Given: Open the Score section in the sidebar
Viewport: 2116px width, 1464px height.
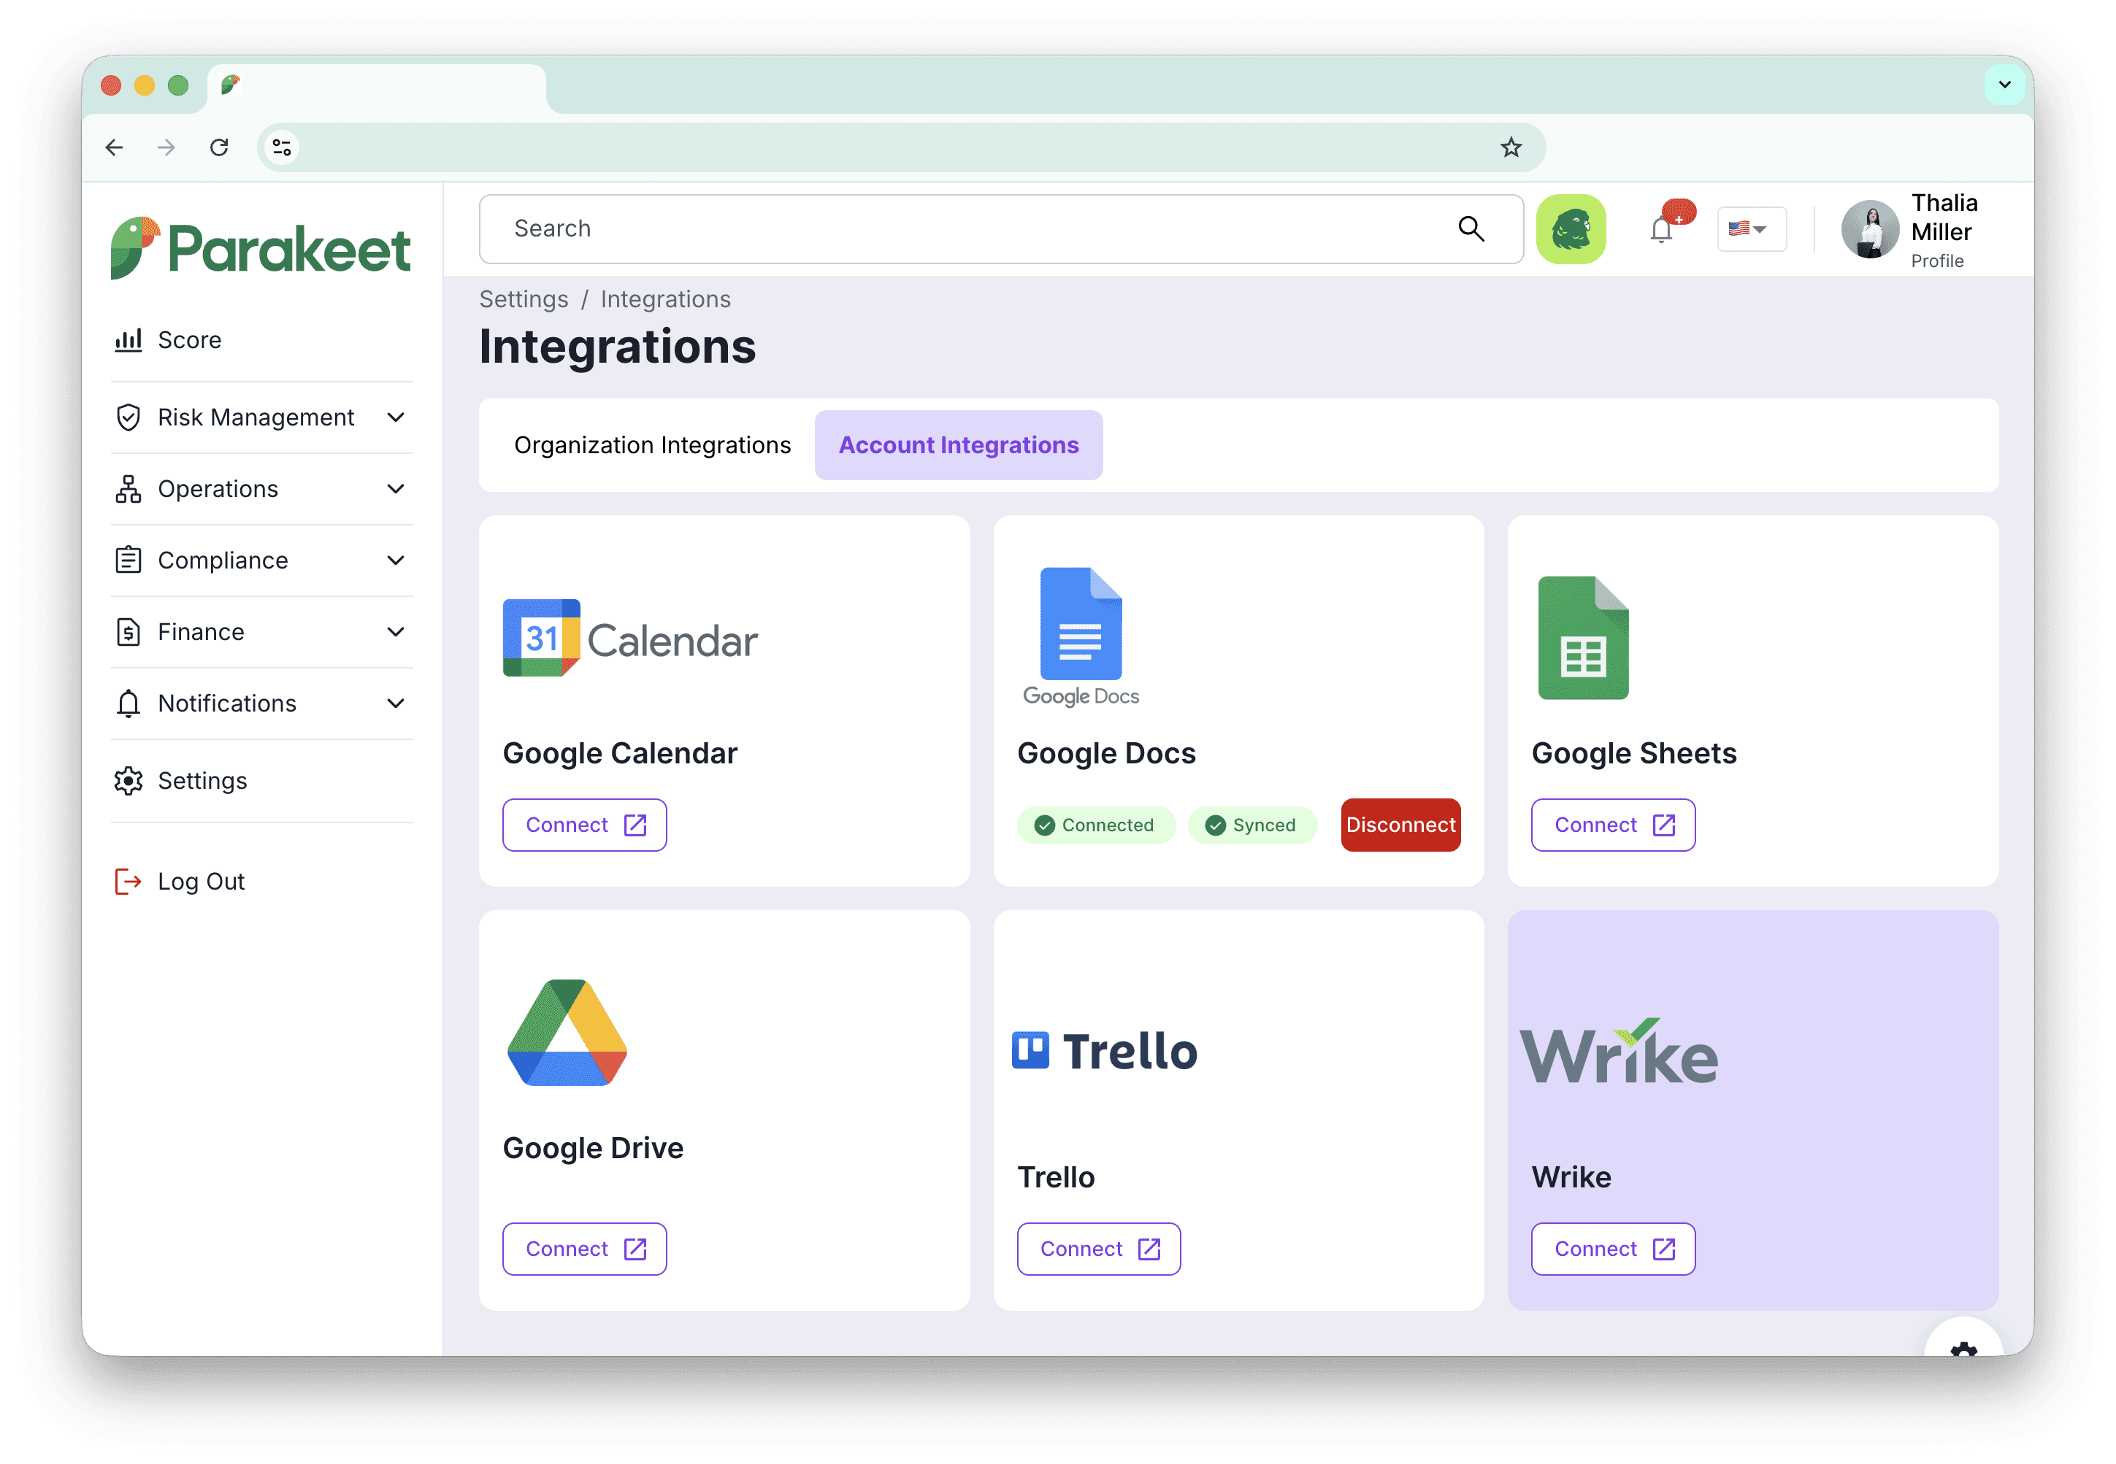Looking at the screenshot, I should click(x=190, y=339).
